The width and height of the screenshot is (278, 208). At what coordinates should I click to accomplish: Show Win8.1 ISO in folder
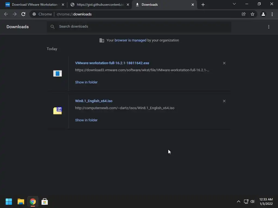pos(86,120)
